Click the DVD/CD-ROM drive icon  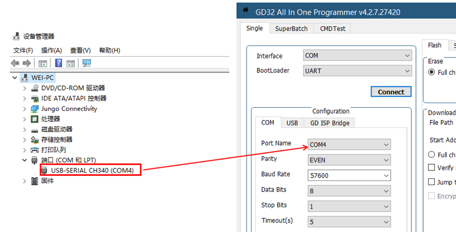pos(35,88)
